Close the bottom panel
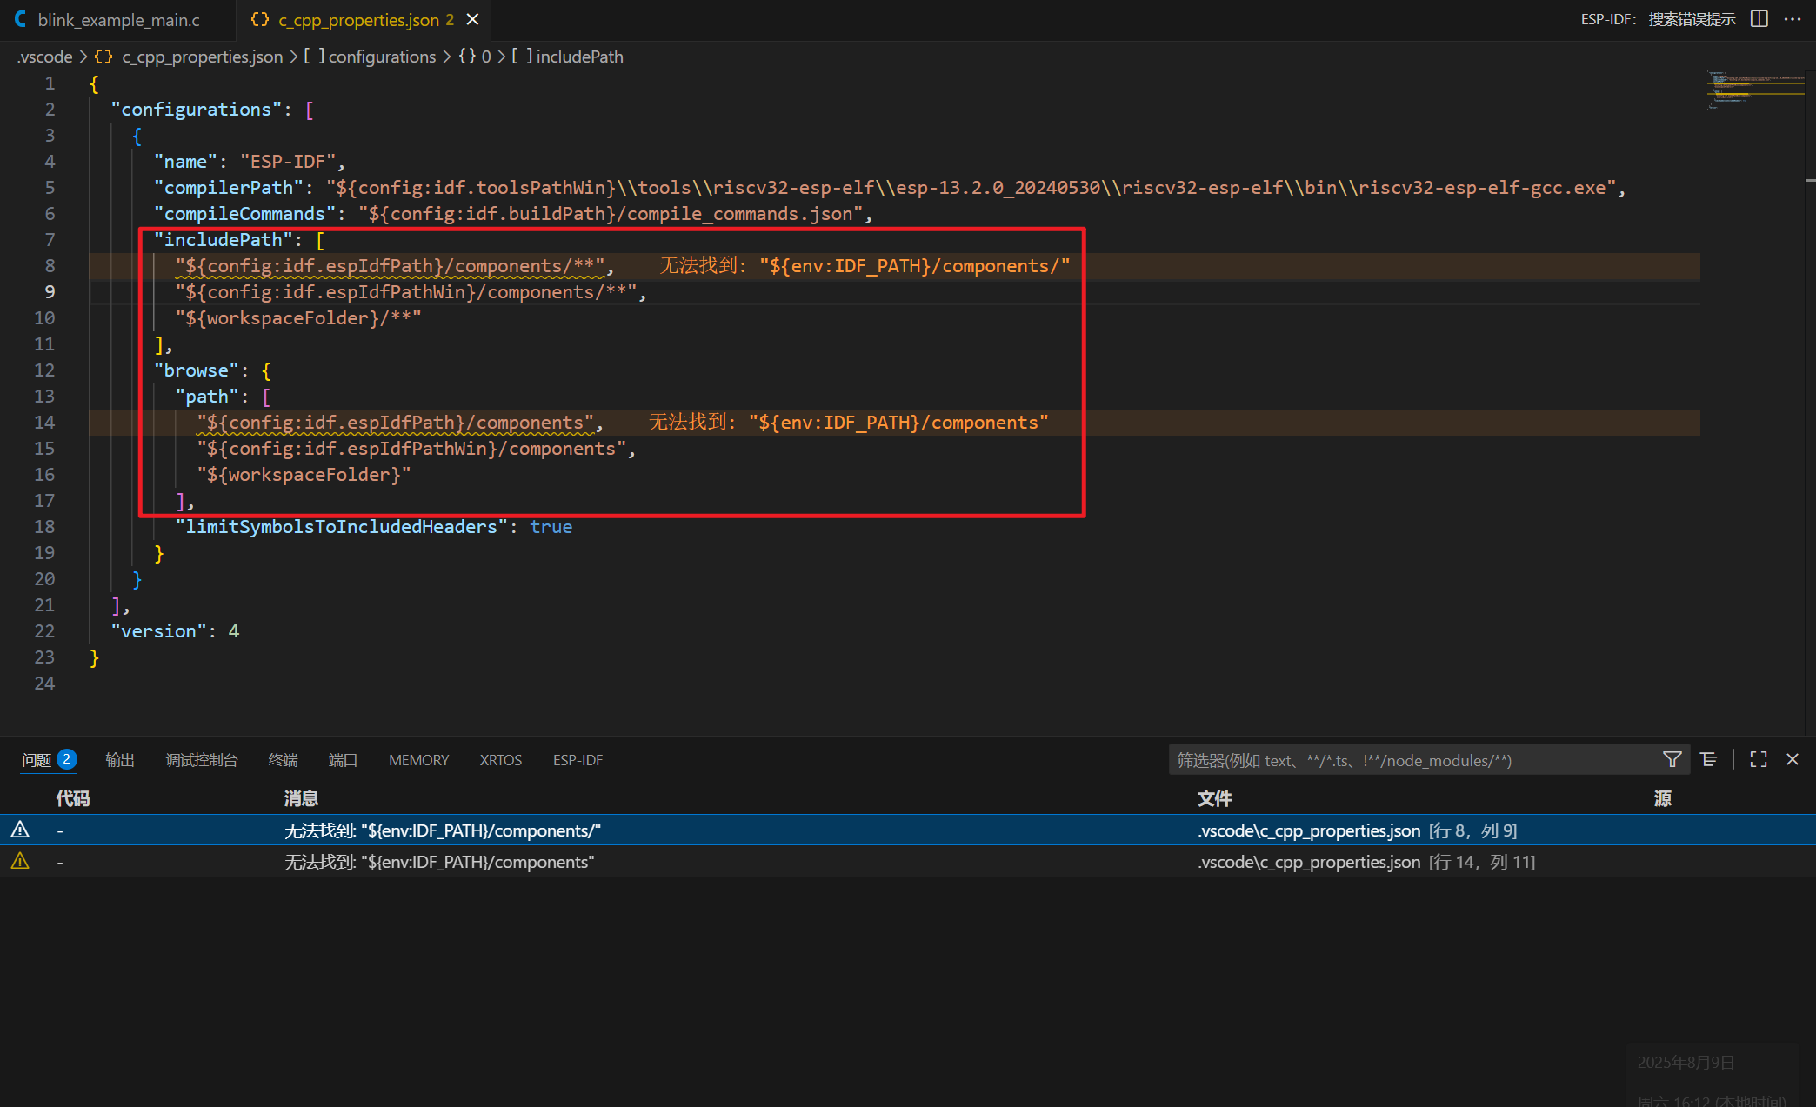1816x1107 pixels. tap(1793, 759)
